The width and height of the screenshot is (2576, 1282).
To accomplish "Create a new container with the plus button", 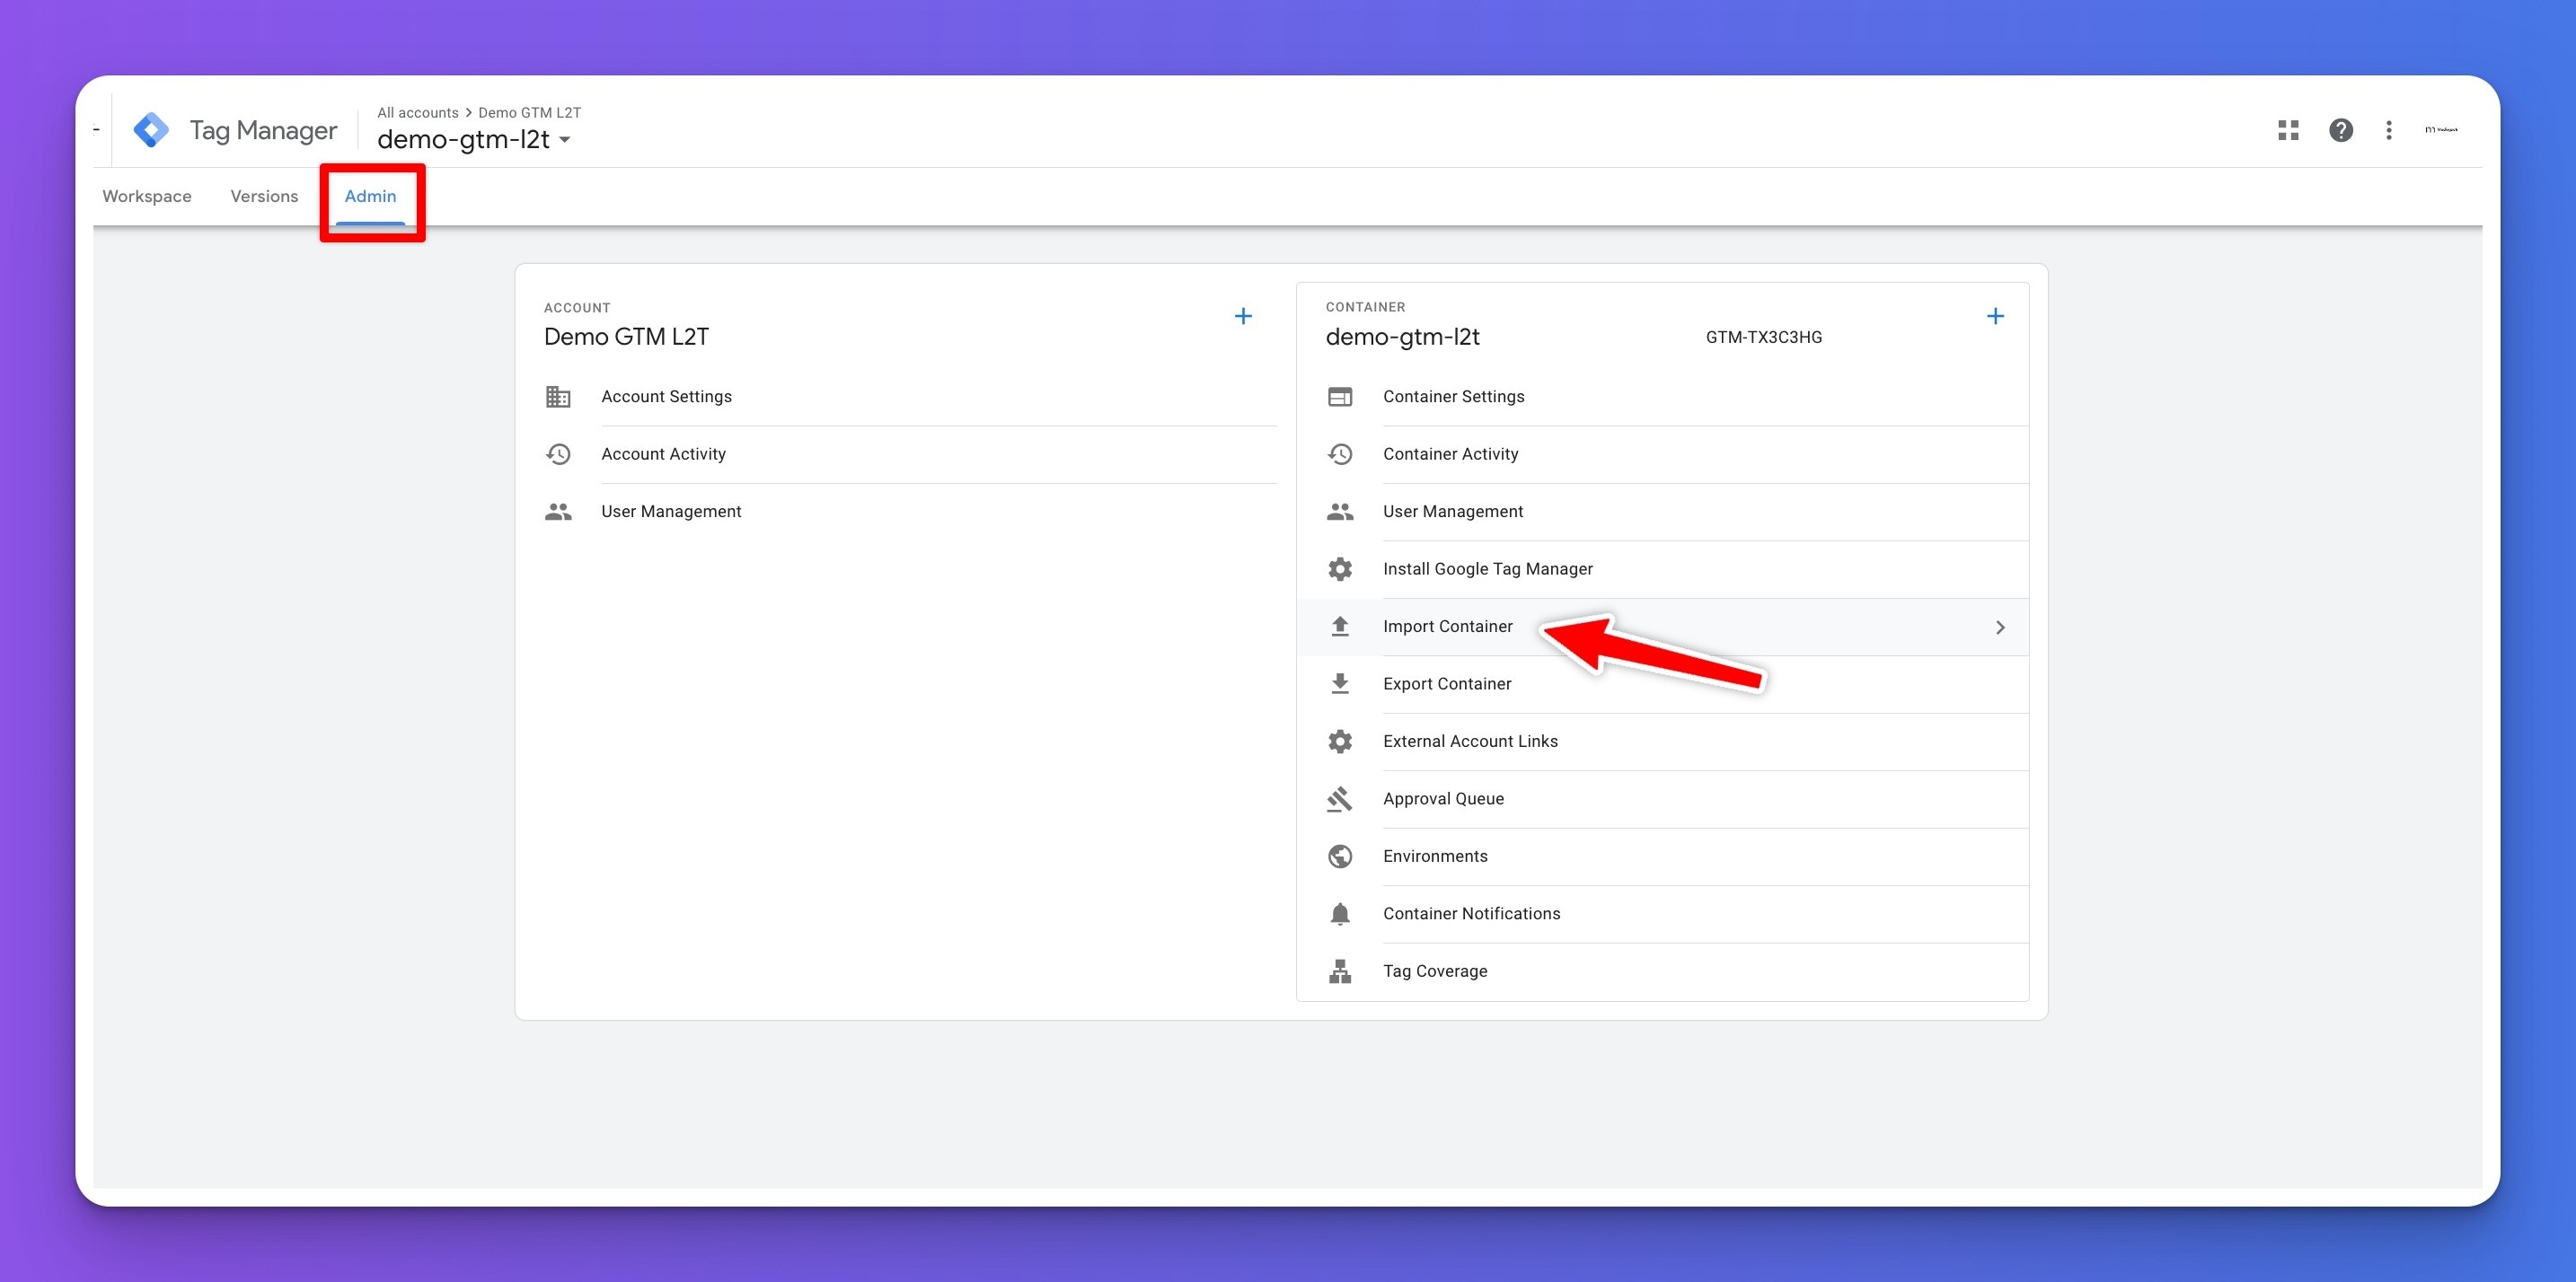I will click(x=1995, y=317).
